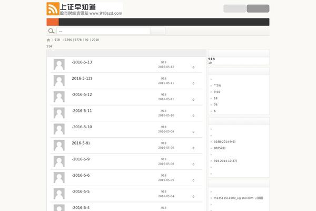Viewport: 316px width, 211px height.
Task: Open the avatar of the -2016-5-13 post
Action: (x=59, y=64)
